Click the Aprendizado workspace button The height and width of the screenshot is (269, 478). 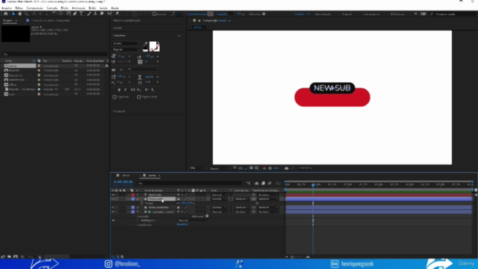[x=323, y=14]
